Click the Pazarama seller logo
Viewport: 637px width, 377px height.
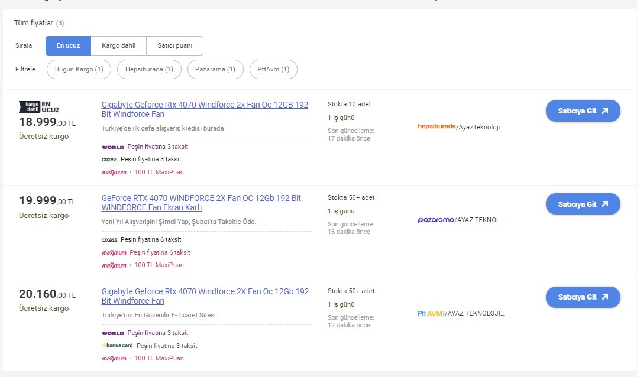(436, 220)
